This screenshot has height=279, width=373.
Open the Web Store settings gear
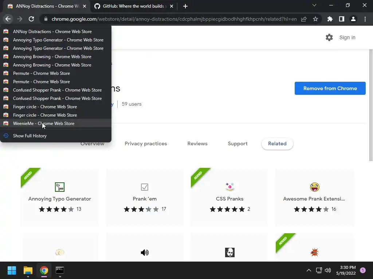pos(329,37)
